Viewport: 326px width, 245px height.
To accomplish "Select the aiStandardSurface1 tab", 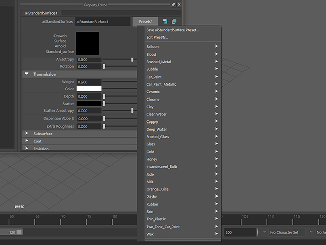I will pos(41,13).
